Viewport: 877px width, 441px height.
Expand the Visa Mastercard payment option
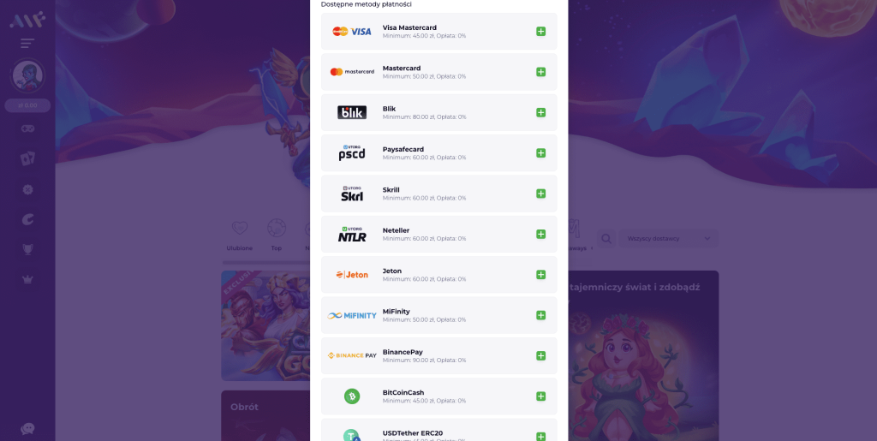[x=540, y=32]
